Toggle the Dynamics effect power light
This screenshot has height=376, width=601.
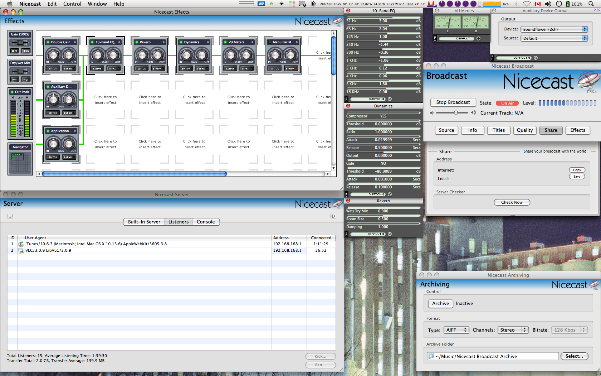(x=181, y=42)
